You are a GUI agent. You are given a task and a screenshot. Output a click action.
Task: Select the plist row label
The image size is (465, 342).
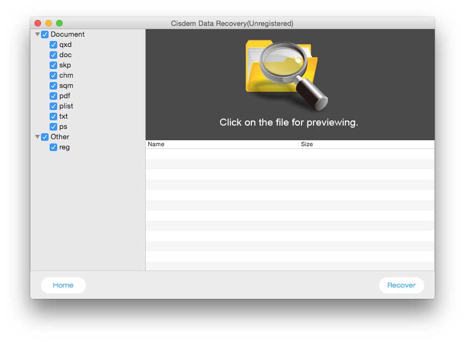[66, 106]
